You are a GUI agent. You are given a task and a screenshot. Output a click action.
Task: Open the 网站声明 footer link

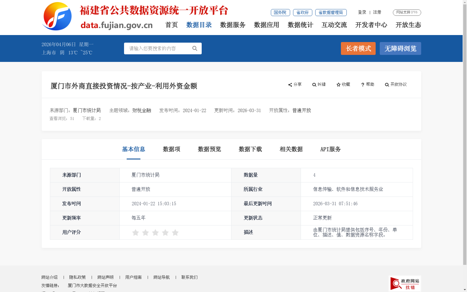click(105, 277)
